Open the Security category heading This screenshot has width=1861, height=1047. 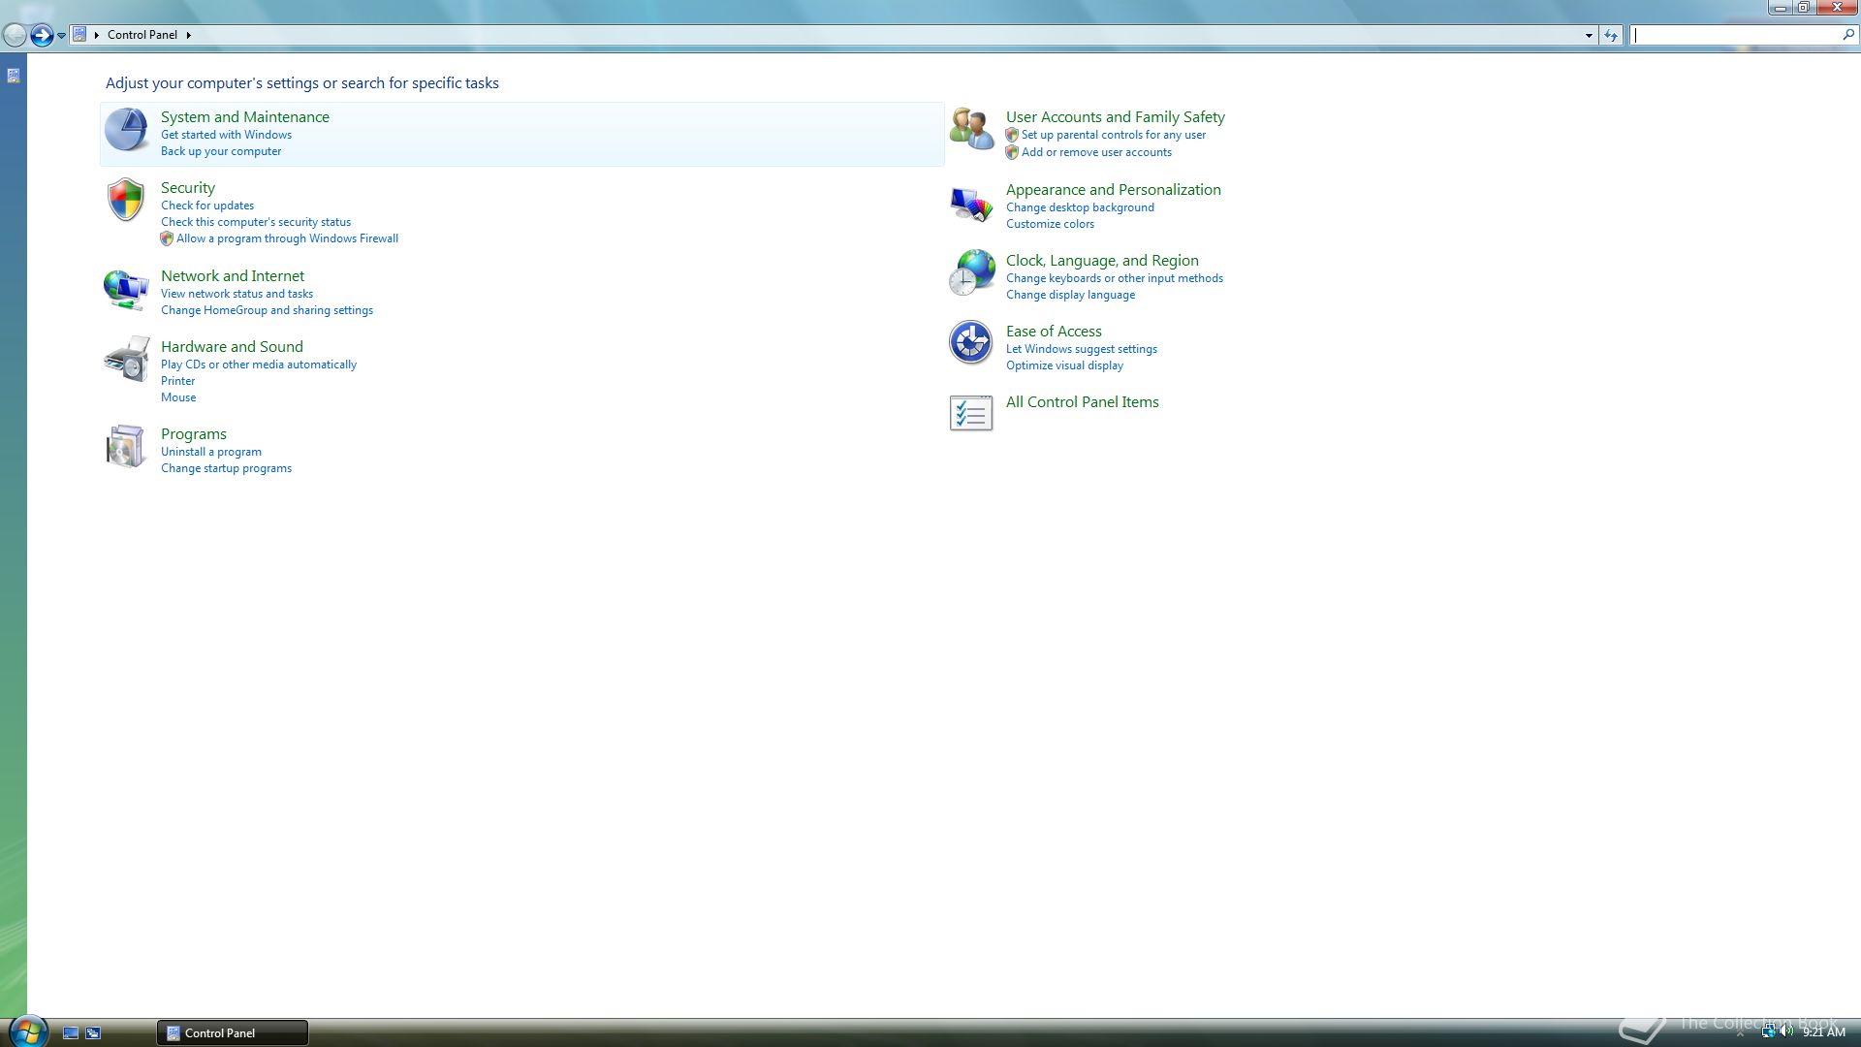tap(188, 188)
